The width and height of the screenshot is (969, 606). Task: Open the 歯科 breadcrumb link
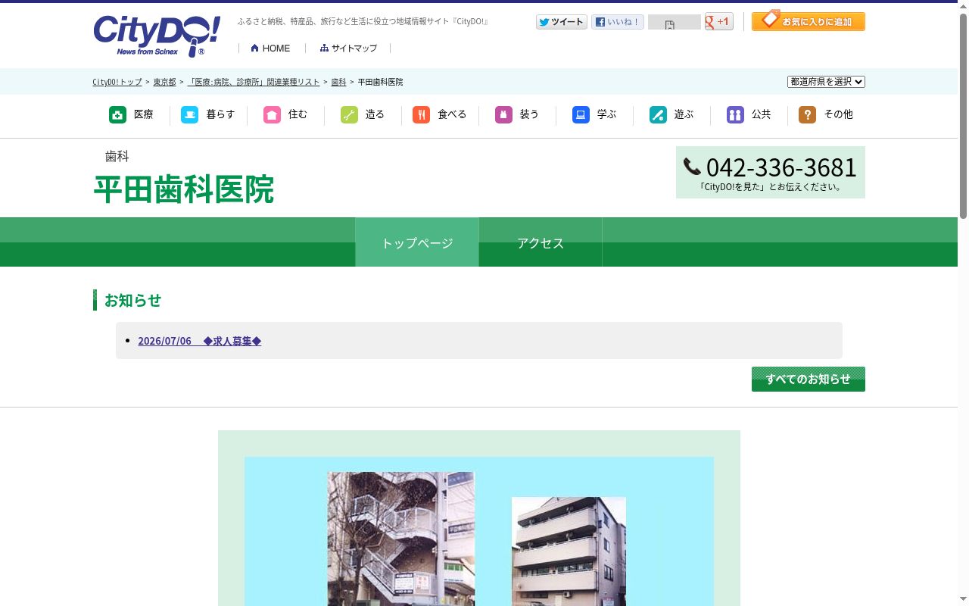[x=338, y=82]
